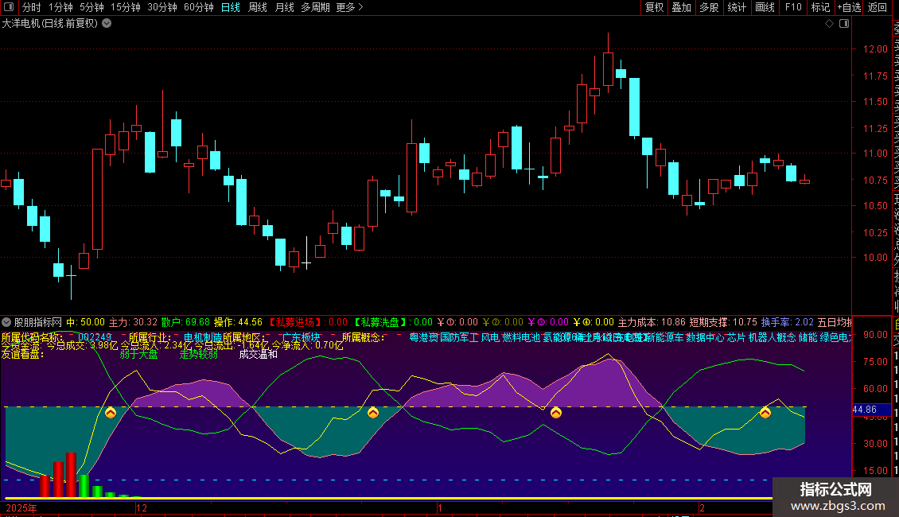Click fourth buy signal arrow marker
The image size is (899, 517).
(x=765, y=413)
